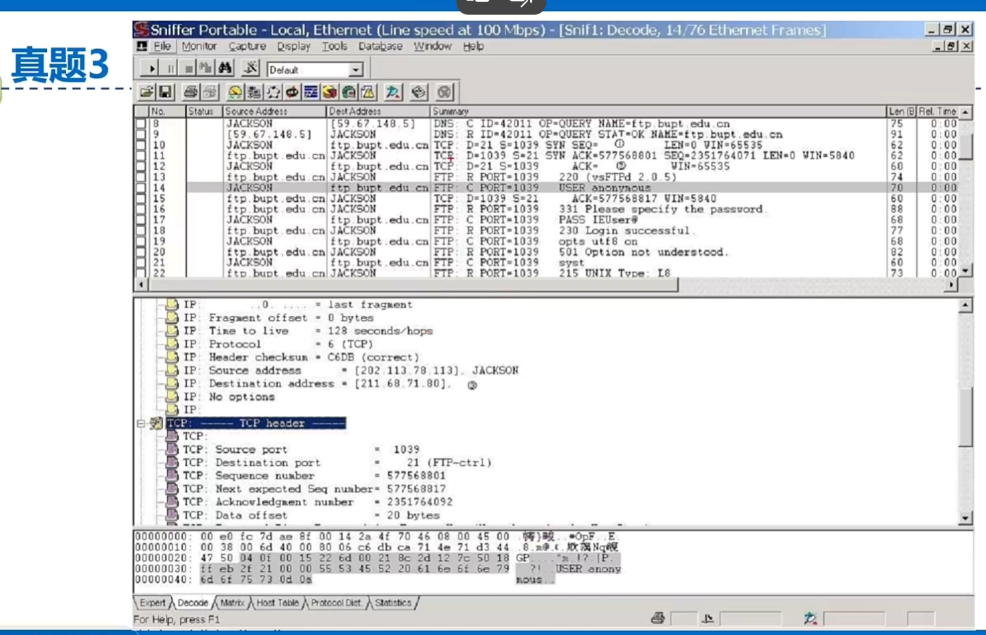Image resolution: width=986 pixels, height=635 pixels.
Task: Click the Open file folder icon
Action: [147, 92]
